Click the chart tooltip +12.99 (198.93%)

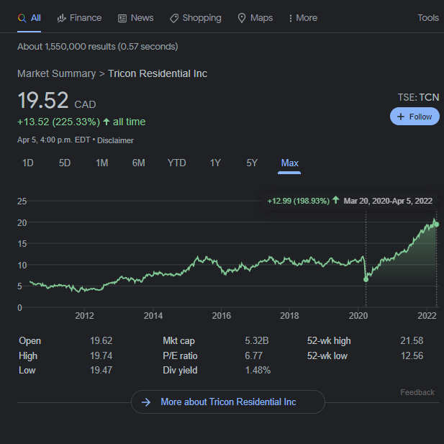click(299, 201)
